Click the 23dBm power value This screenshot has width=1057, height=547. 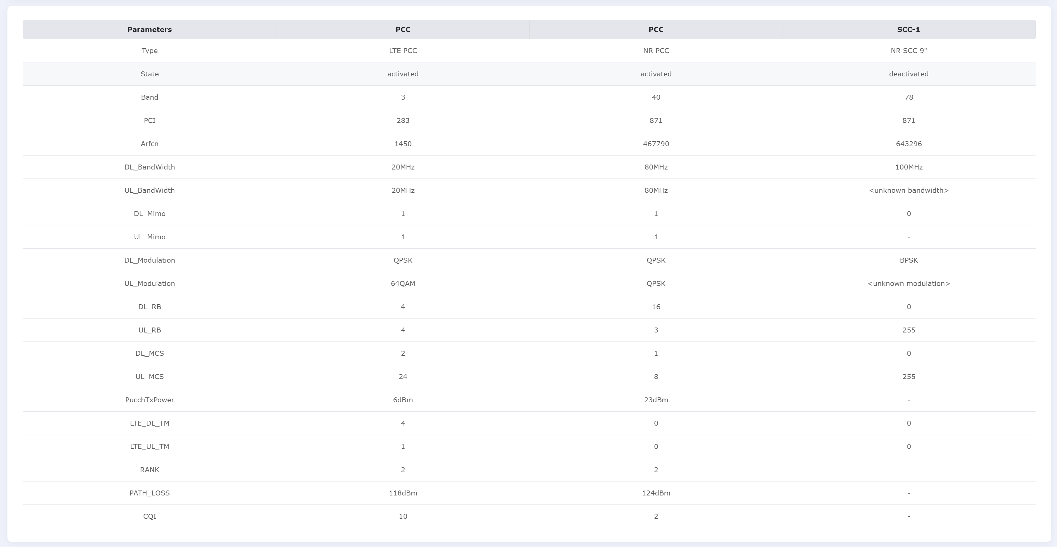656,400
